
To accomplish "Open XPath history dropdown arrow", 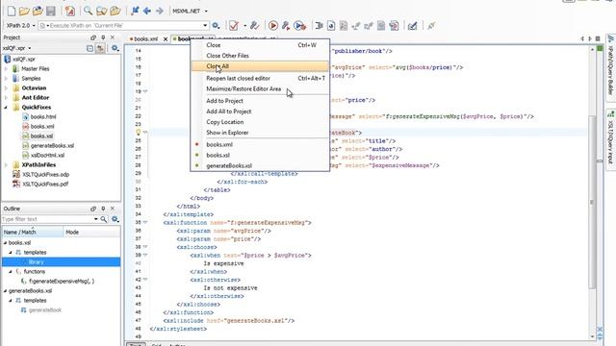I will [x=205, y=26].
